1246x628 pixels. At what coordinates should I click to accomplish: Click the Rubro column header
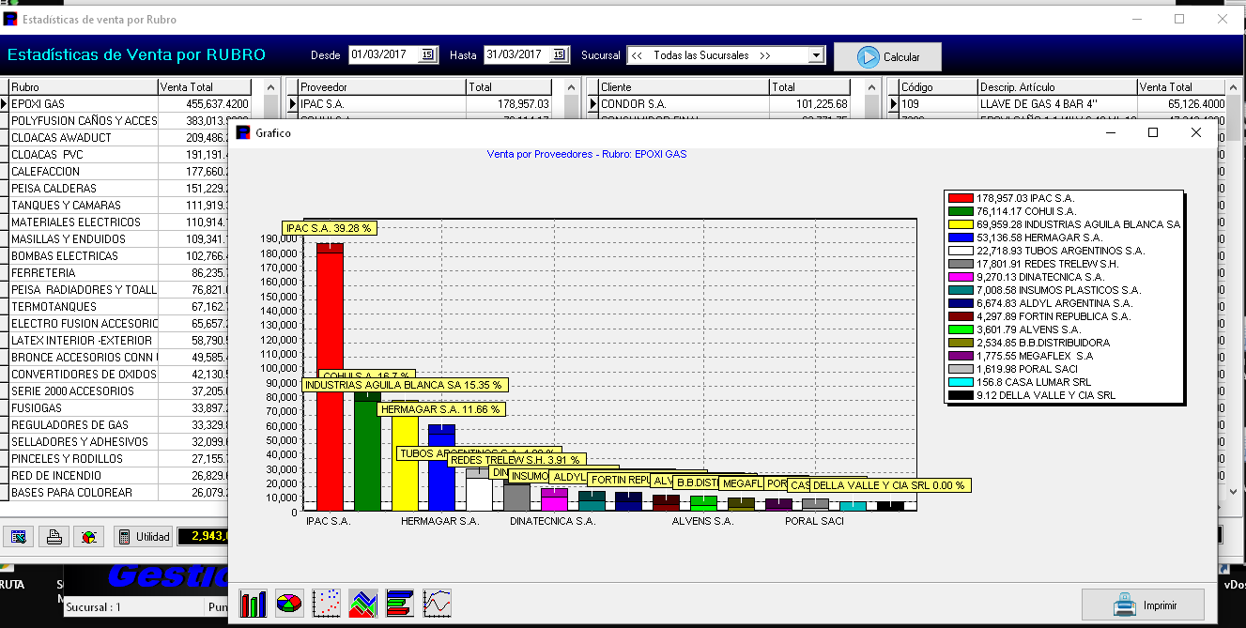[x=83, y=87]
